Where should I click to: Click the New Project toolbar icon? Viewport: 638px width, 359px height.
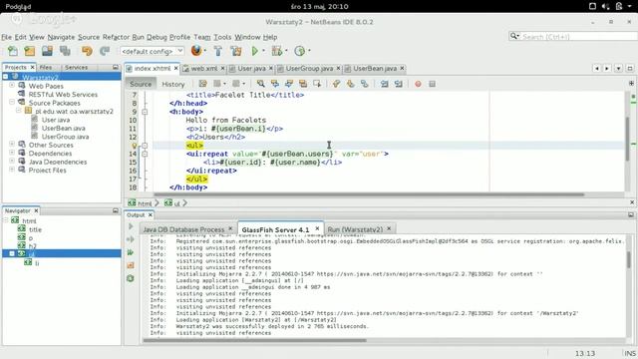(x=30, y=51)
